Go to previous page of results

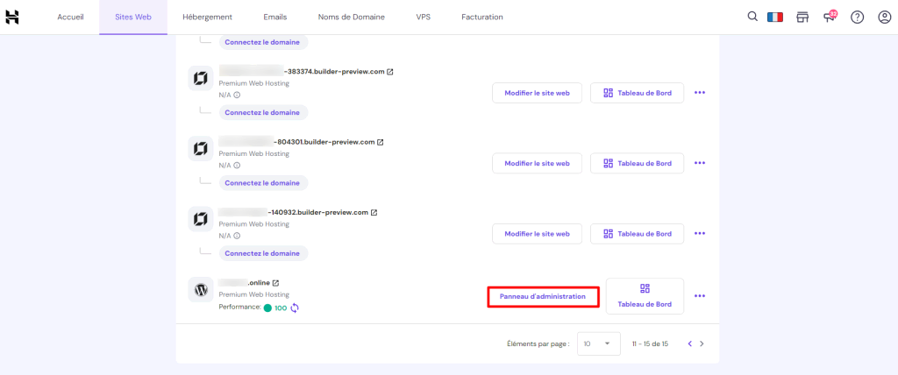pyautogui.click(x=688, y=343)
